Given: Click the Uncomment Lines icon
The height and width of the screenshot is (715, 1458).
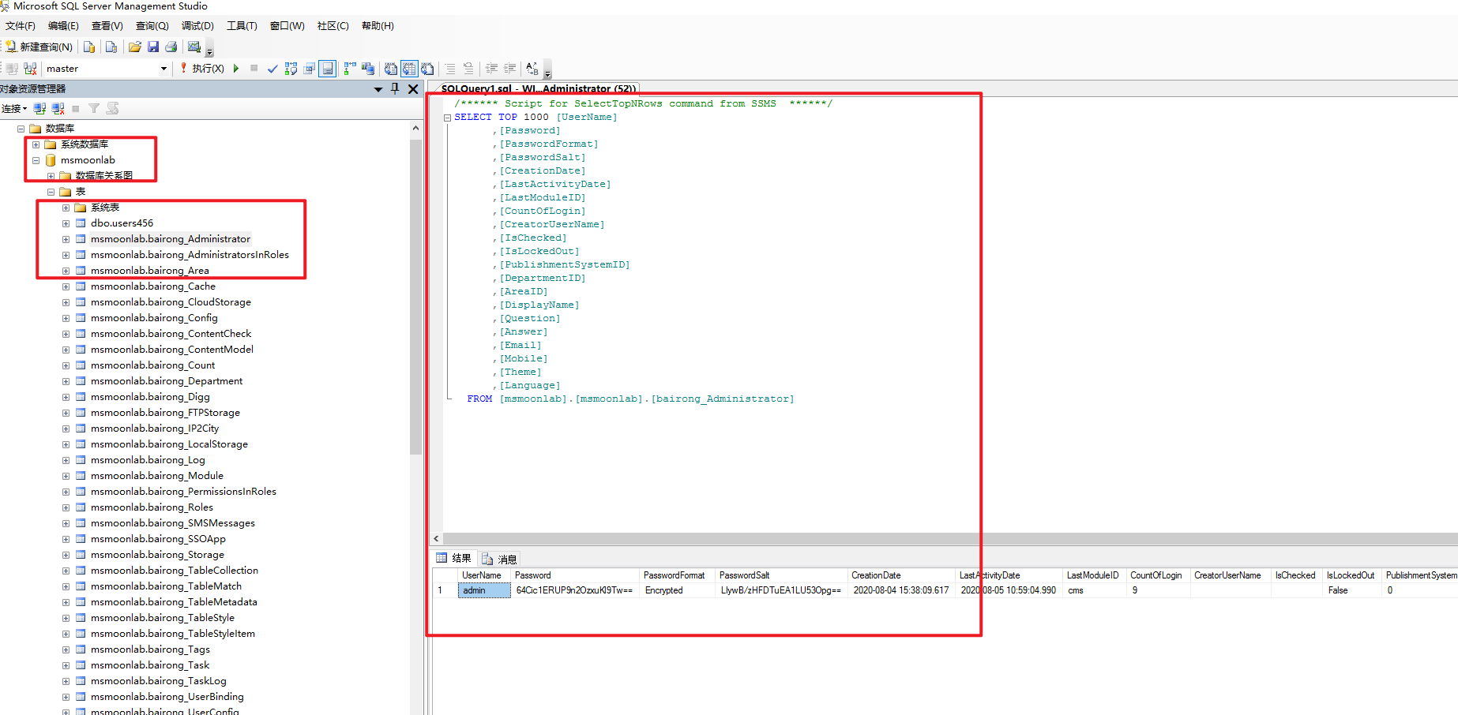Looking at the screenshot, I should pyautogui.click(x=468, y=69).
